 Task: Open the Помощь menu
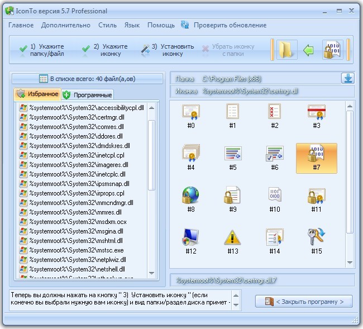pyautogui.click(x=161, y=25)
